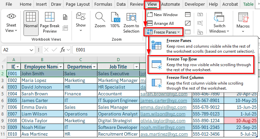Choose Freeze First Column option
The height and width of the screenshot is (139, 260).
coord(202,83)
